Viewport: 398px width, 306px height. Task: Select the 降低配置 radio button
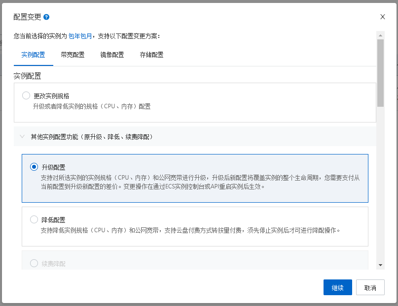click(x=34, y=219)
